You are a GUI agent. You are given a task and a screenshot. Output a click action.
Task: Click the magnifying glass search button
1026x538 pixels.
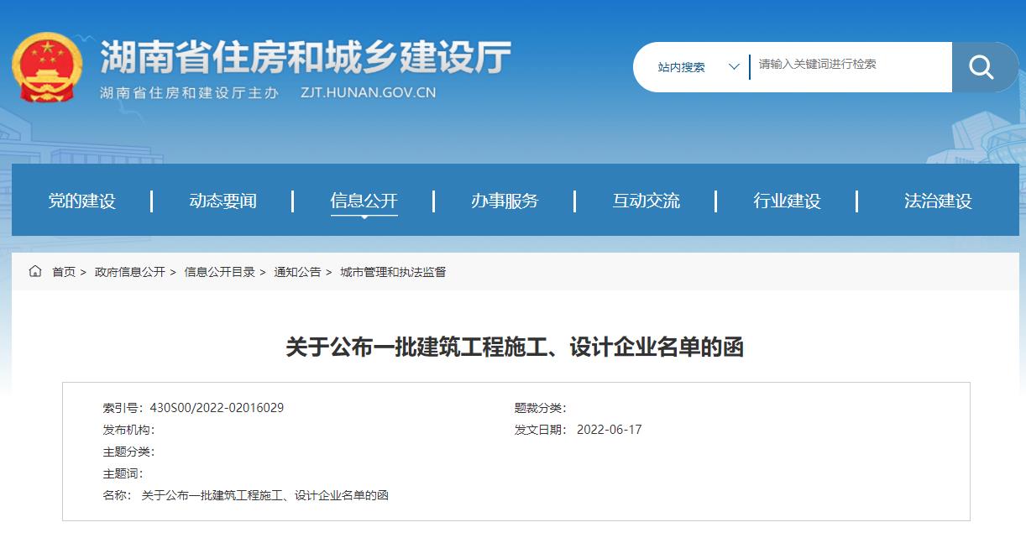[x=981, y=67]
